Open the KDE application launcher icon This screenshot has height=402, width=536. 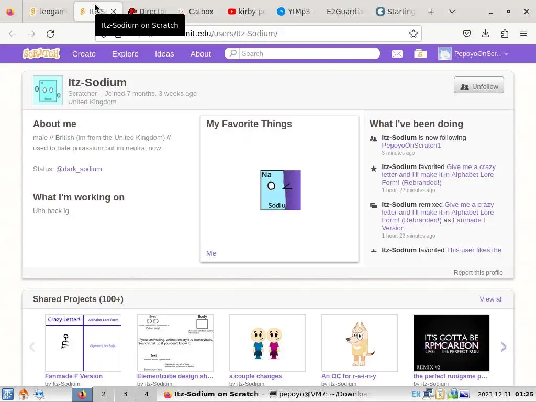tap(7, 394)
